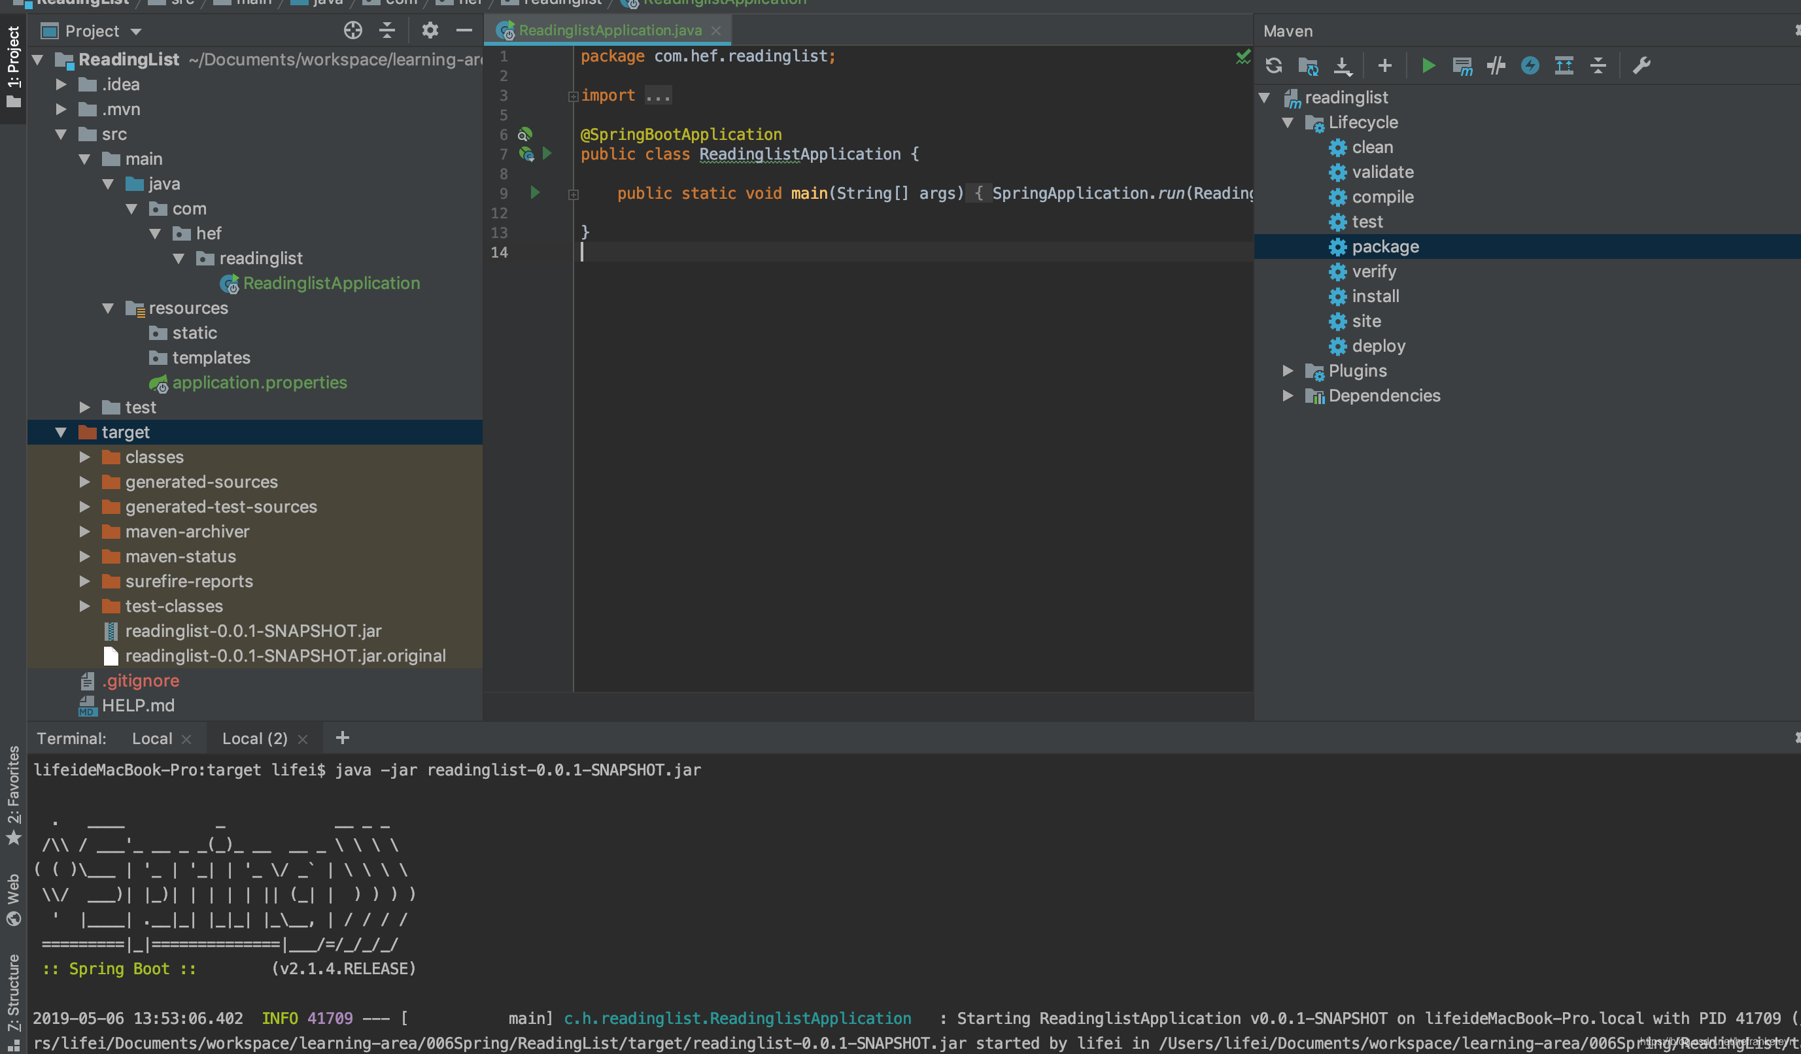Screen dimensions: 1801x1054
Task: Add new terminal session plus icon
Action: [342, 738]
